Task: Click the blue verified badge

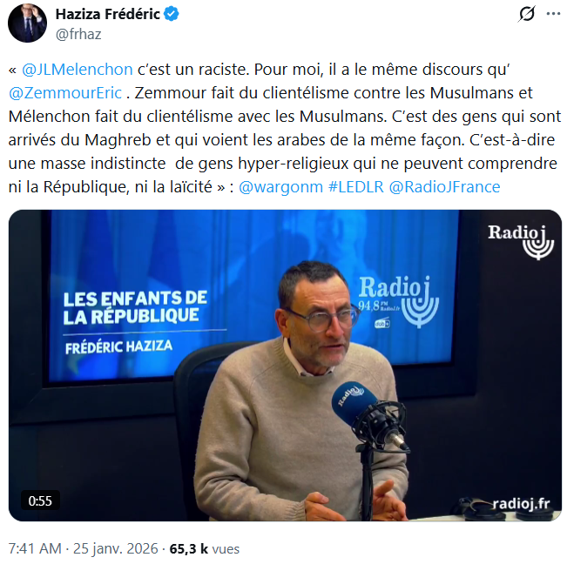Action: 172,14
